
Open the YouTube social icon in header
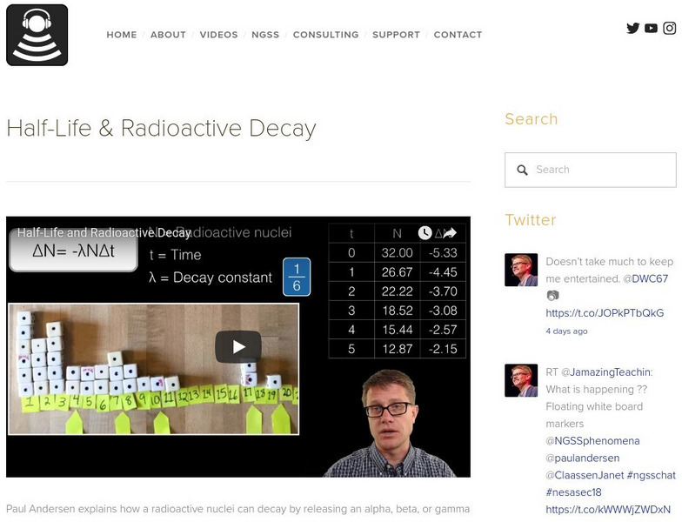click(651, 28)
